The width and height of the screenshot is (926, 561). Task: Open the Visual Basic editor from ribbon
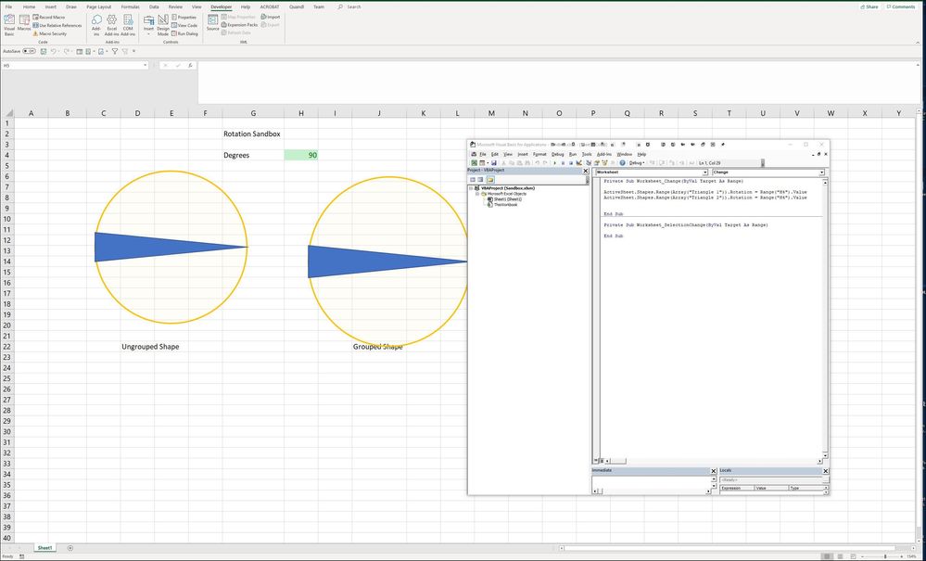point(9,25)
